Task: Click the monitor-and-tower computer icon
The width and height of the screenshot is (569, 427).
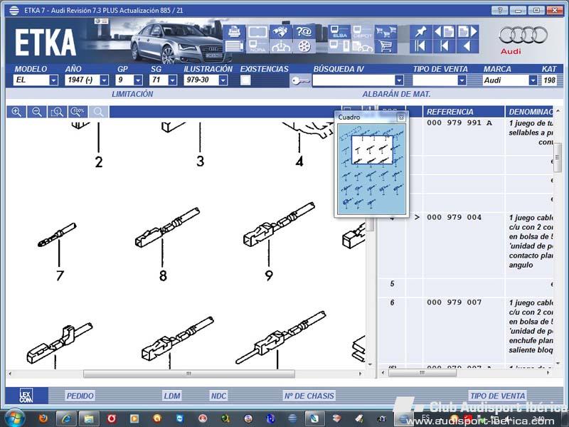Action: pyautogui.click(x=339, y=46)
